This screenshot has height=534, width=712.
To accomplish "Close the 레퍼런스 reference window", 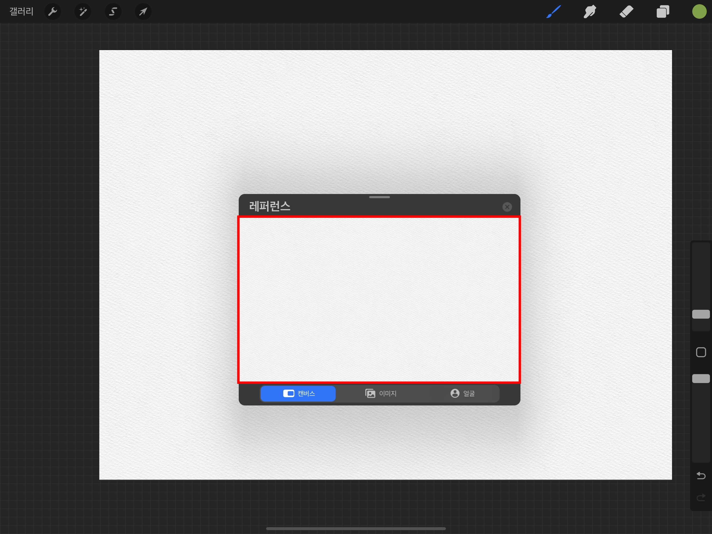I will click(x=507, y=207).
